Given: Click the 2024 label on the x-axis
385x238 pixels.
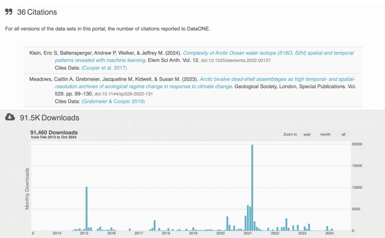Looking at the screenshot, I should [329, 233].
